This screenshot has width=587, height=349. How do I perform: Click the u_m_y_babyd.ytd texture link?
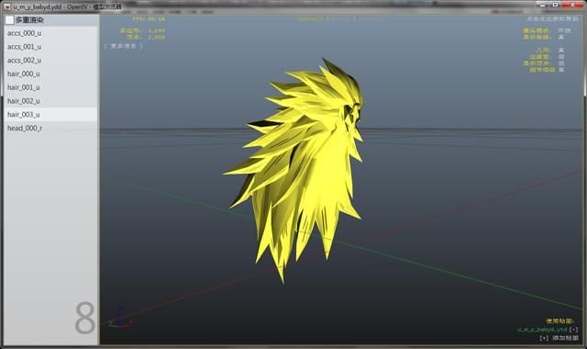542,330
